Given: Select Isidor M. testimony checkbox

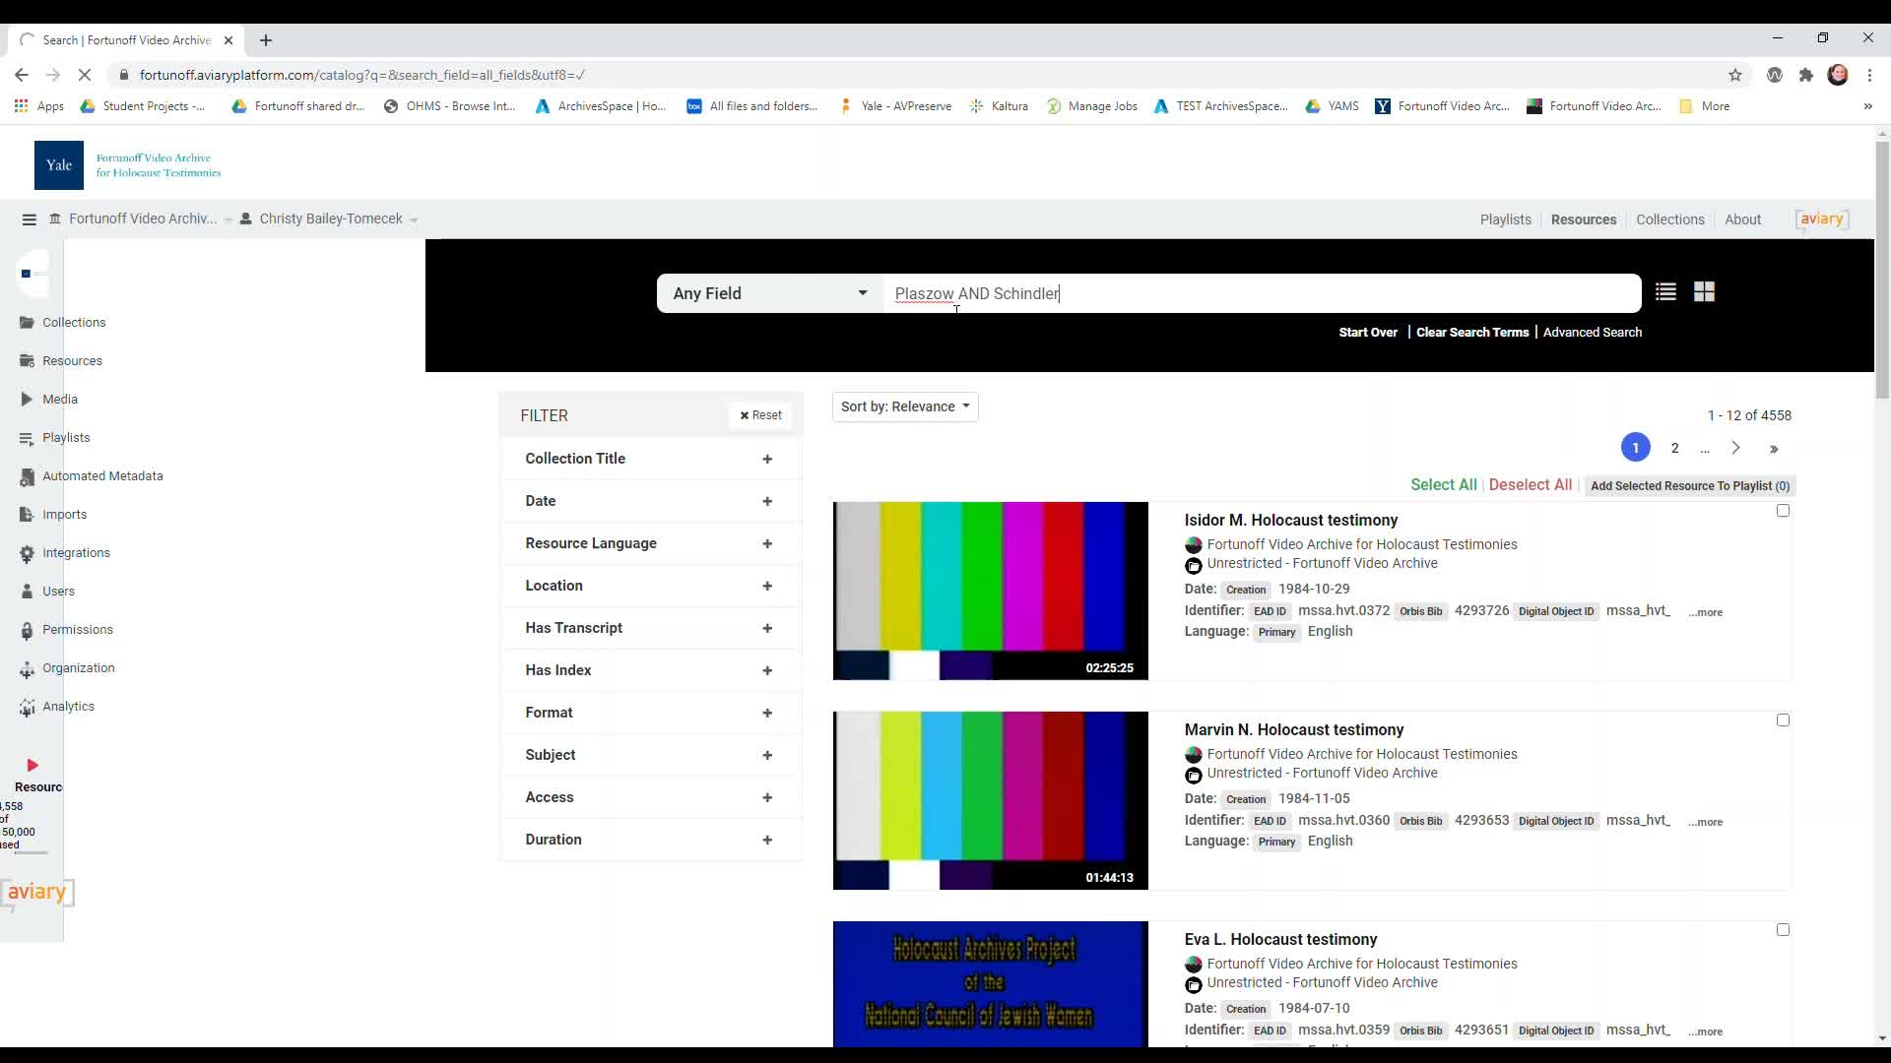Looking at the screenshot, I should coord(1783,511).
